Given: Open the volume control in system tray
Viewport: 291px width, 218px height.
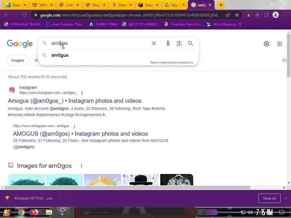Looking at the screenshot, I should click(250, 212).
